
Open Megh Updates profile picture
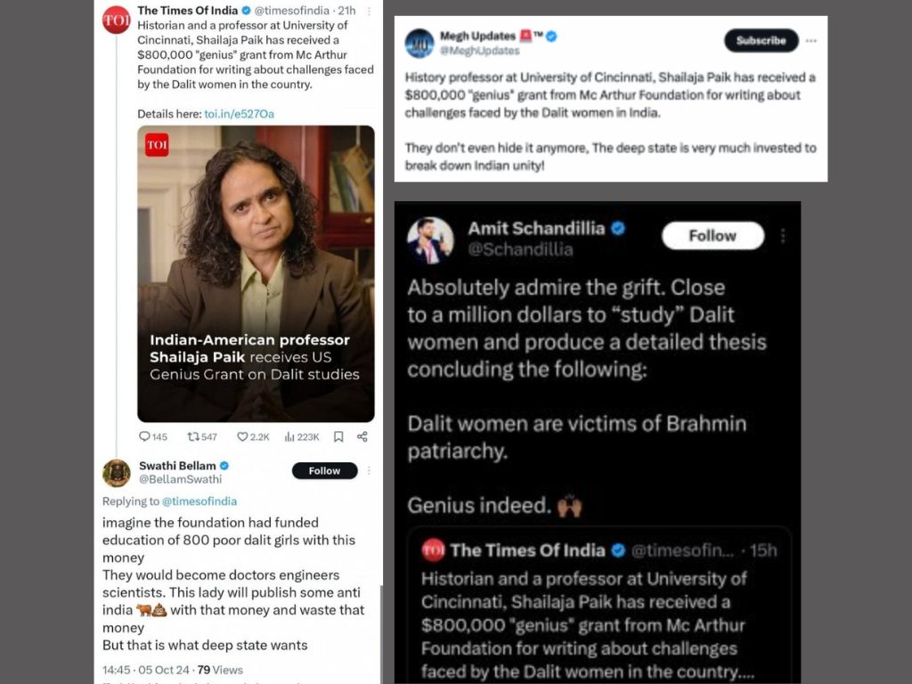coord(419,43)
